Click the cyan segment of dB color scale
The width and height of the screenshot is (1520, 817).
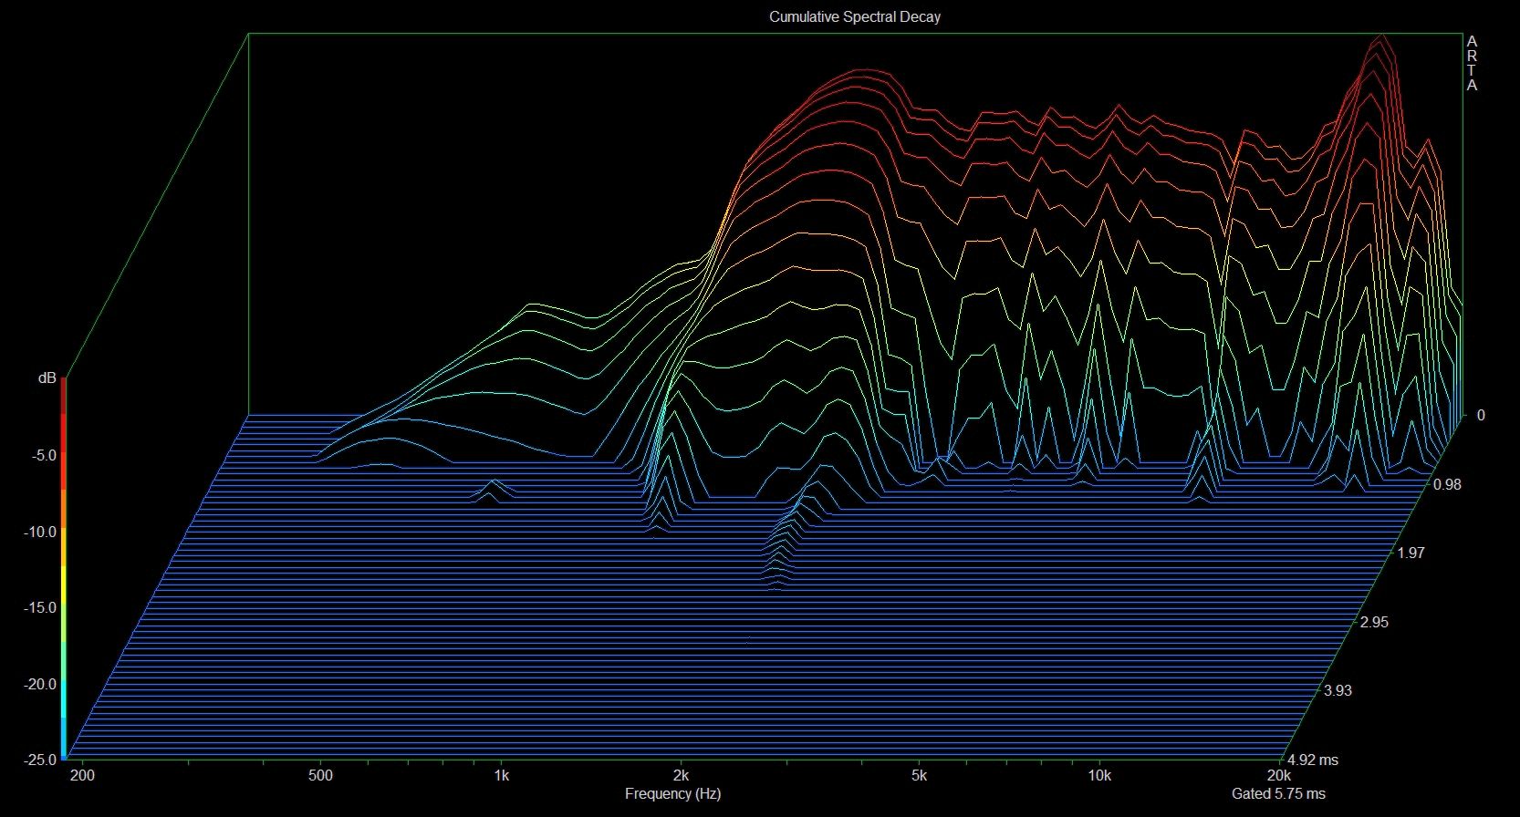(64, 698)
